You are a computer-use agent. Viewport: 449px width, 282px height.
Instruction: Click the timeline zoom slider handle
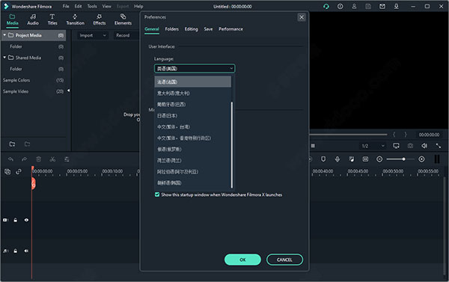pos(403,159)
